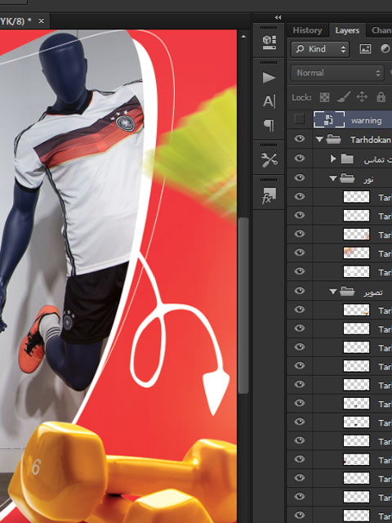Viewport: 392px width, 523px height.
Task: Switch to the Channels tab
Action: coord(381,30)
